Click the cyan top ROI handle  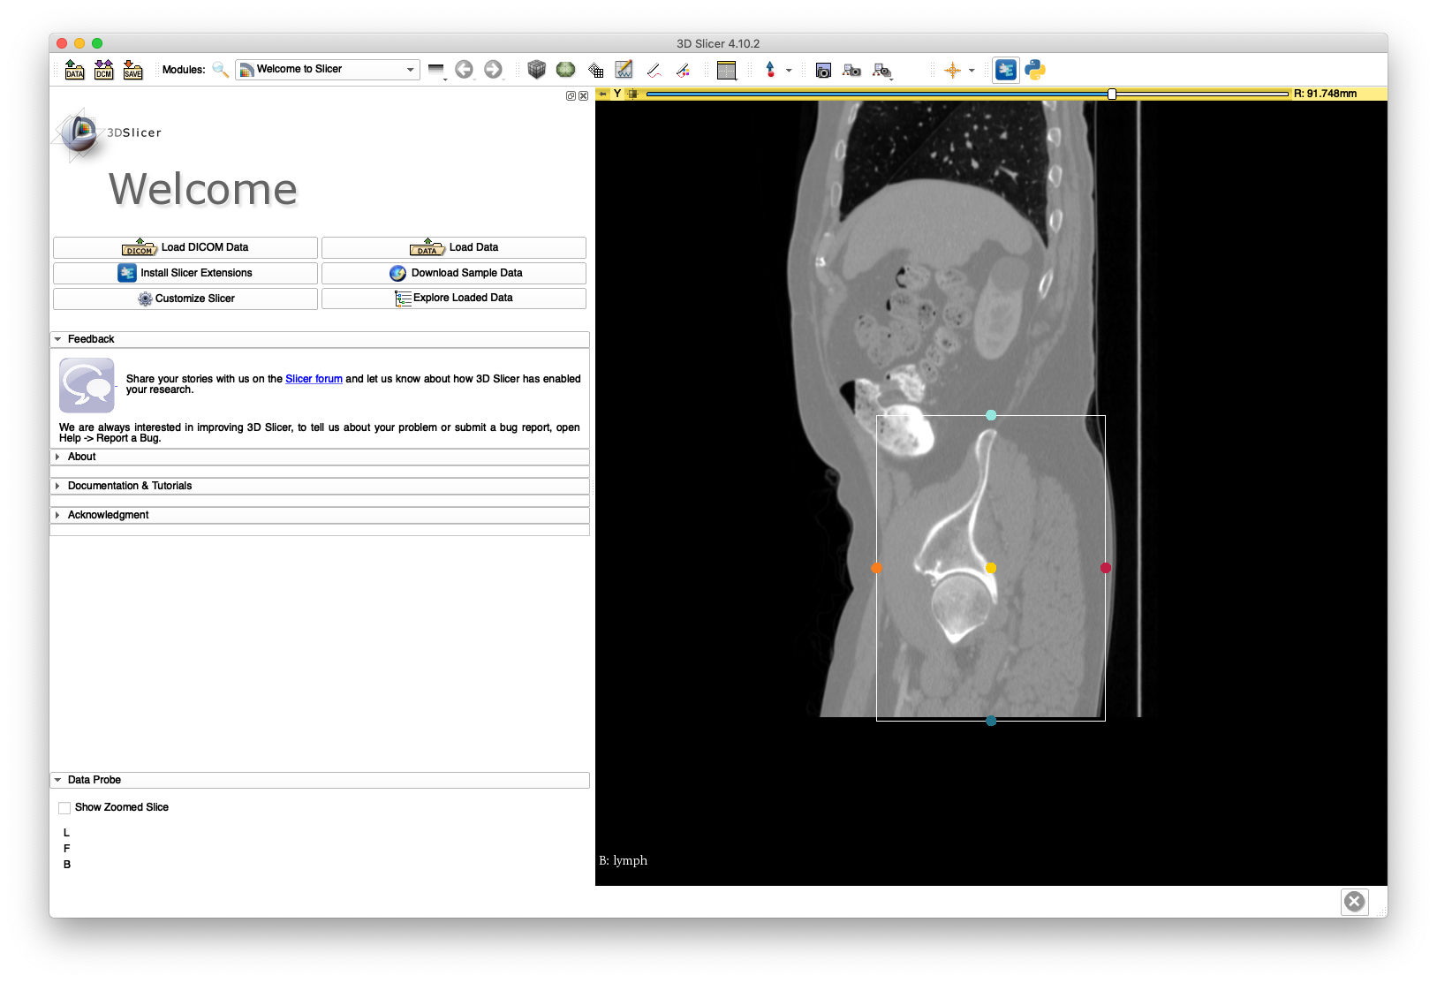(991, 415)
